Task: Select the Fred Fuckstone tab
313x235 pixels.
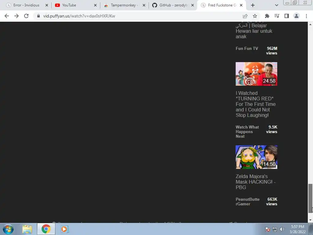Action: point(222,5)
